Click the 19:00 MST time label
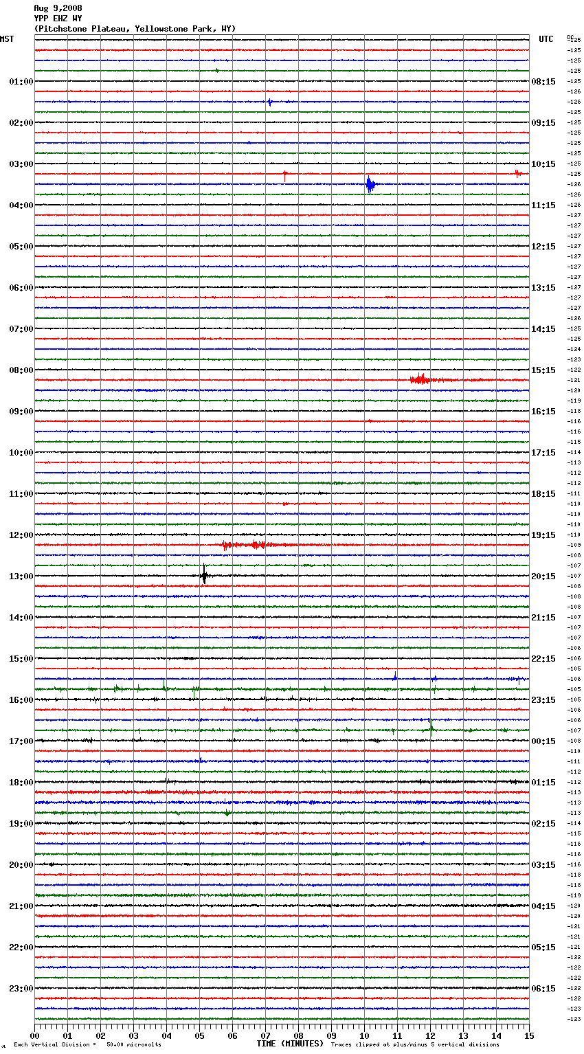584x1054 pixels. (x=21, y=824)
